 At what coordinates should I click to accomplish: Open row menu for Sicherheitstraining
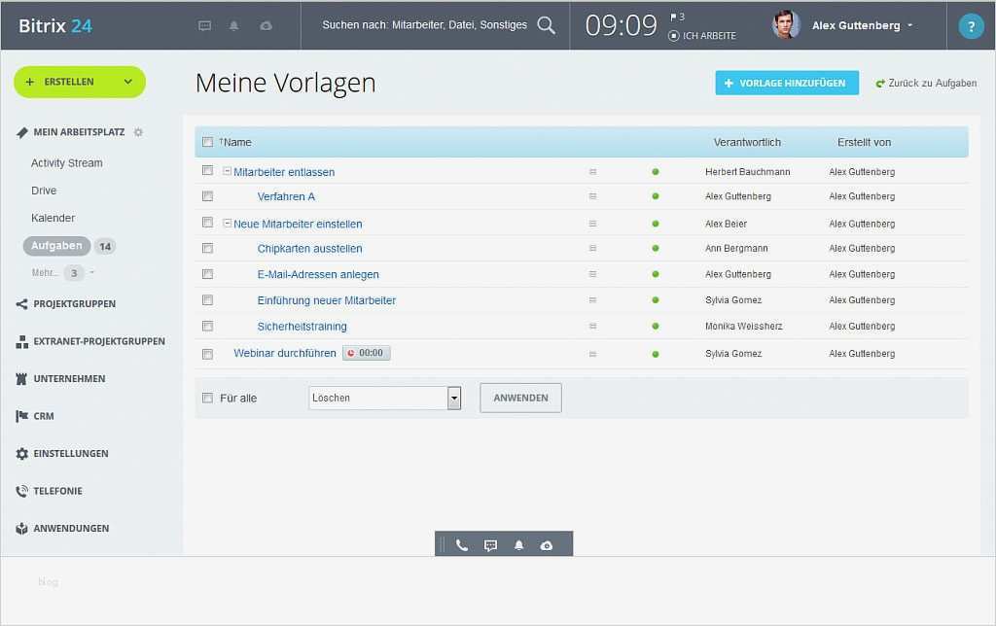tap(592, 327)
